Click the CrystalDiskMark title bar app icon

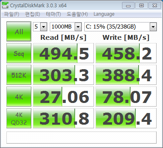pos(5,5)
